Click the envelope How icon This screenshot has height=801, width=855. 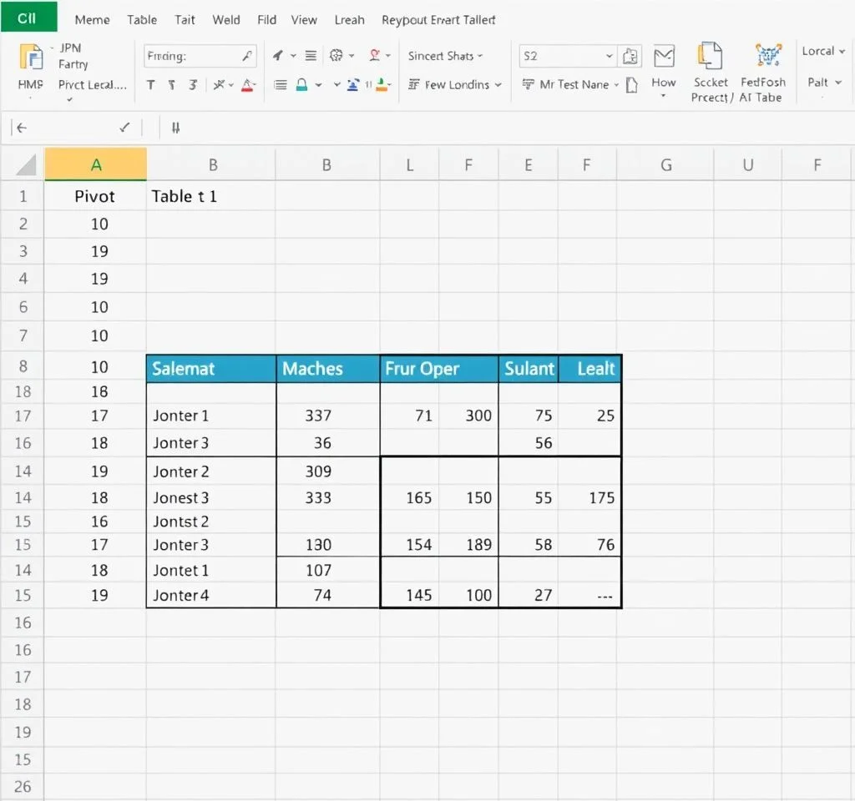pyautogui.click(x=664, y=57)
